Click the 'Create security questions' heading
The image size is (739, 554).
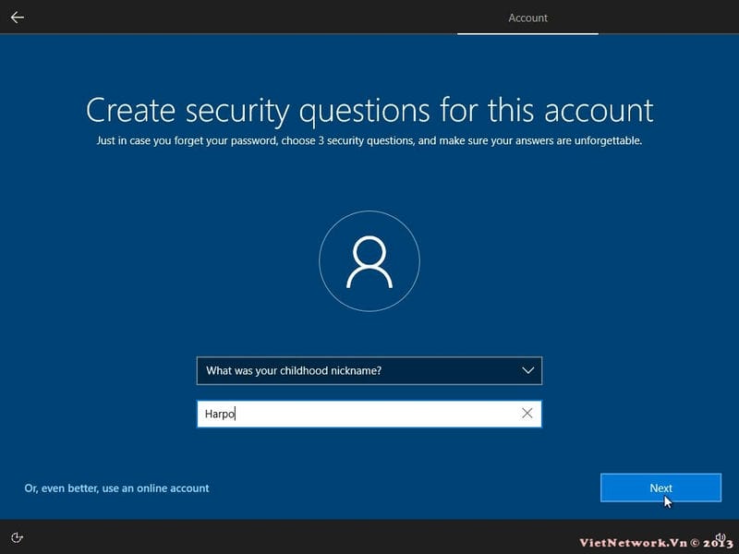pos(369,110)
